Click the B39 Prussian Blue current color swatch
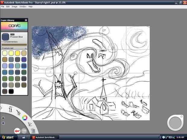187x140 pixels. pyautogui.click(x=5, y=37)
